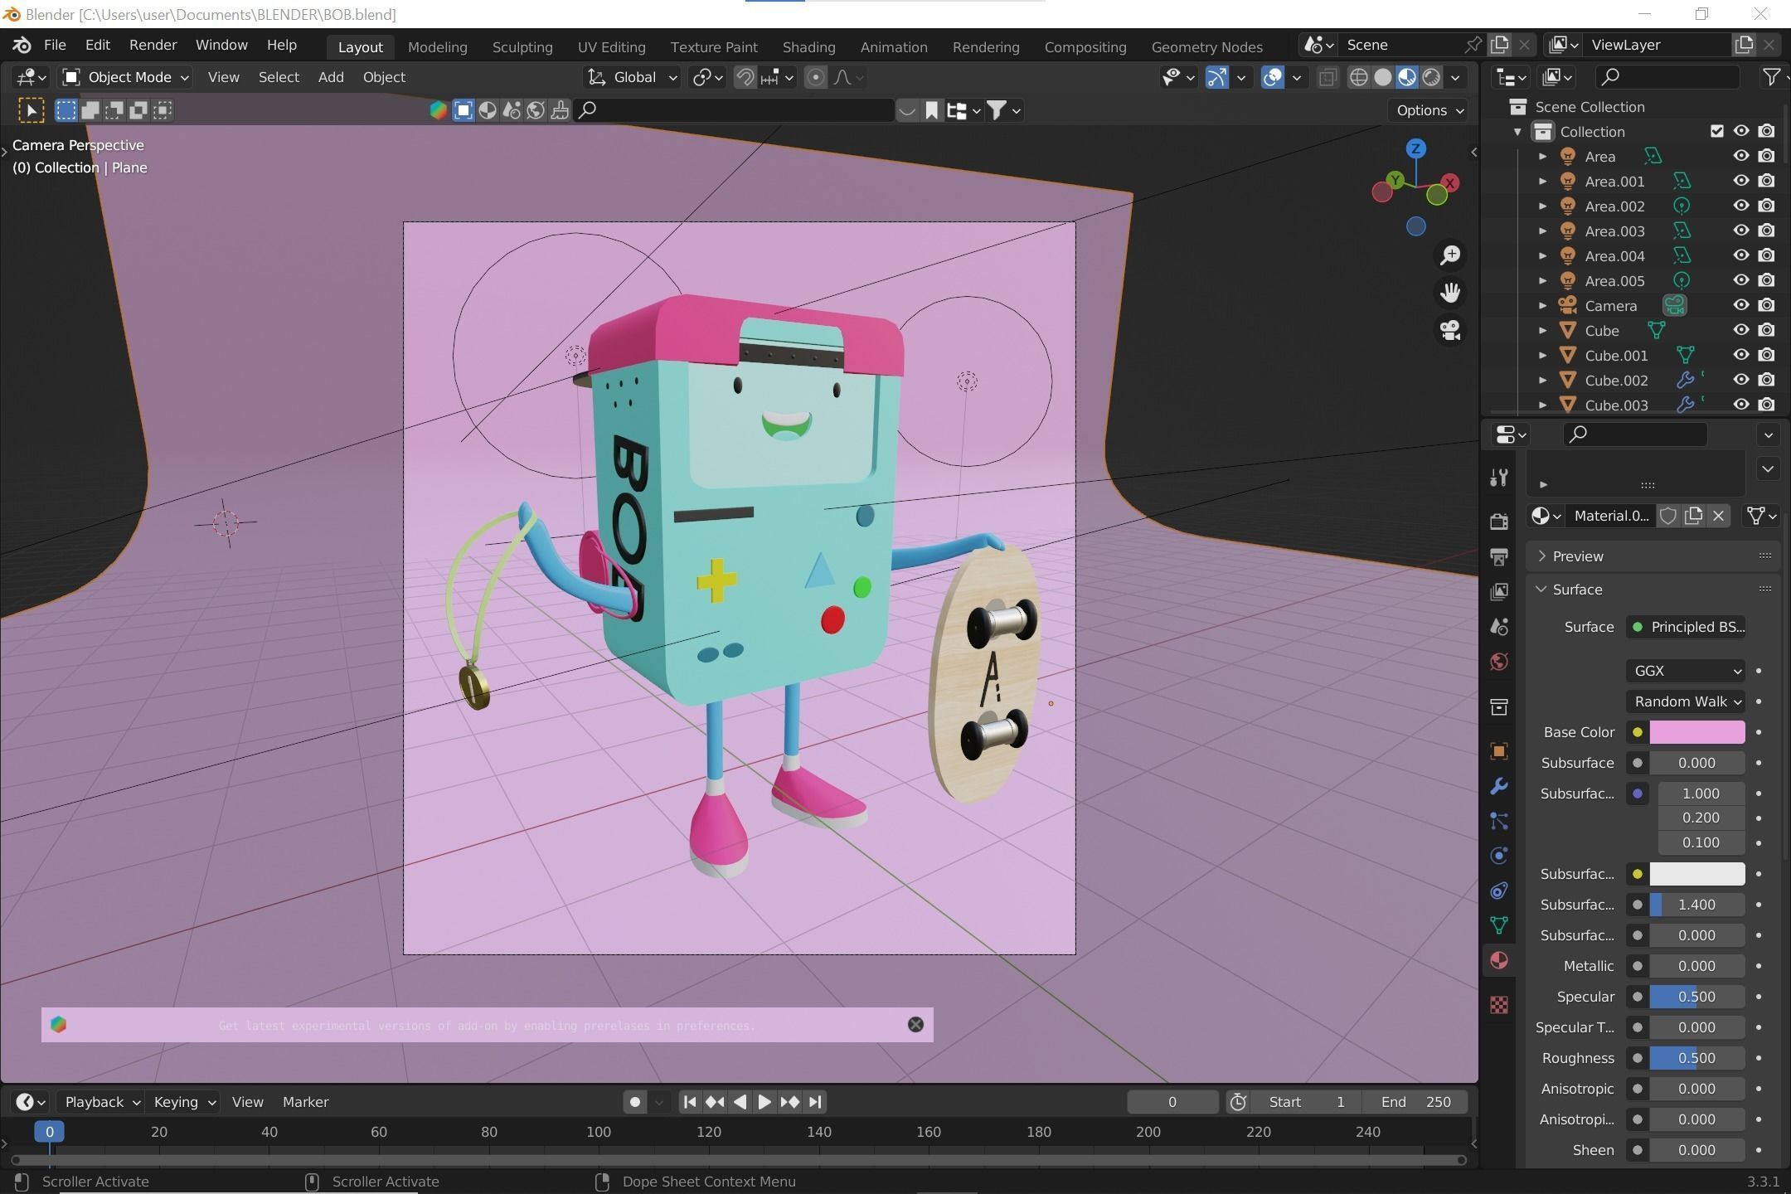1791x1194 pixels.
Task: Open the View Layer properties tab
Action: click(x=1498, y=591)
